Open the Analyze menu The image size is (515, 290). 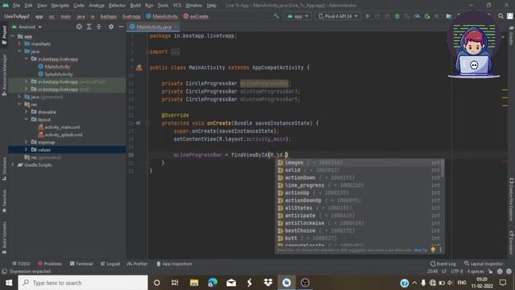(97, 6)
